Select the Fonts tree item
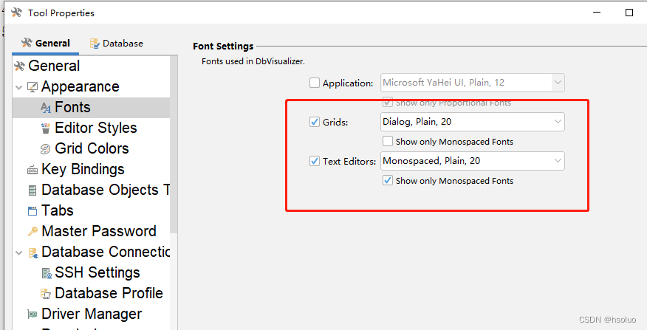The height and width of the screenshot is (330, 647). point(72,107)
